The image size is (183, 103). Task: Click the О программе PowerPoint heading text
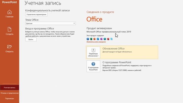coord(117,62)
